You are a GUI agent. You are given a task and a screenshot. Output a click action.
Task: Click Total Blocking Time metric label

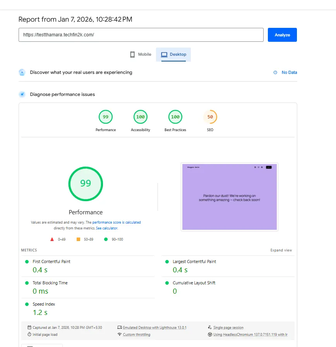[x=50, y=283]
